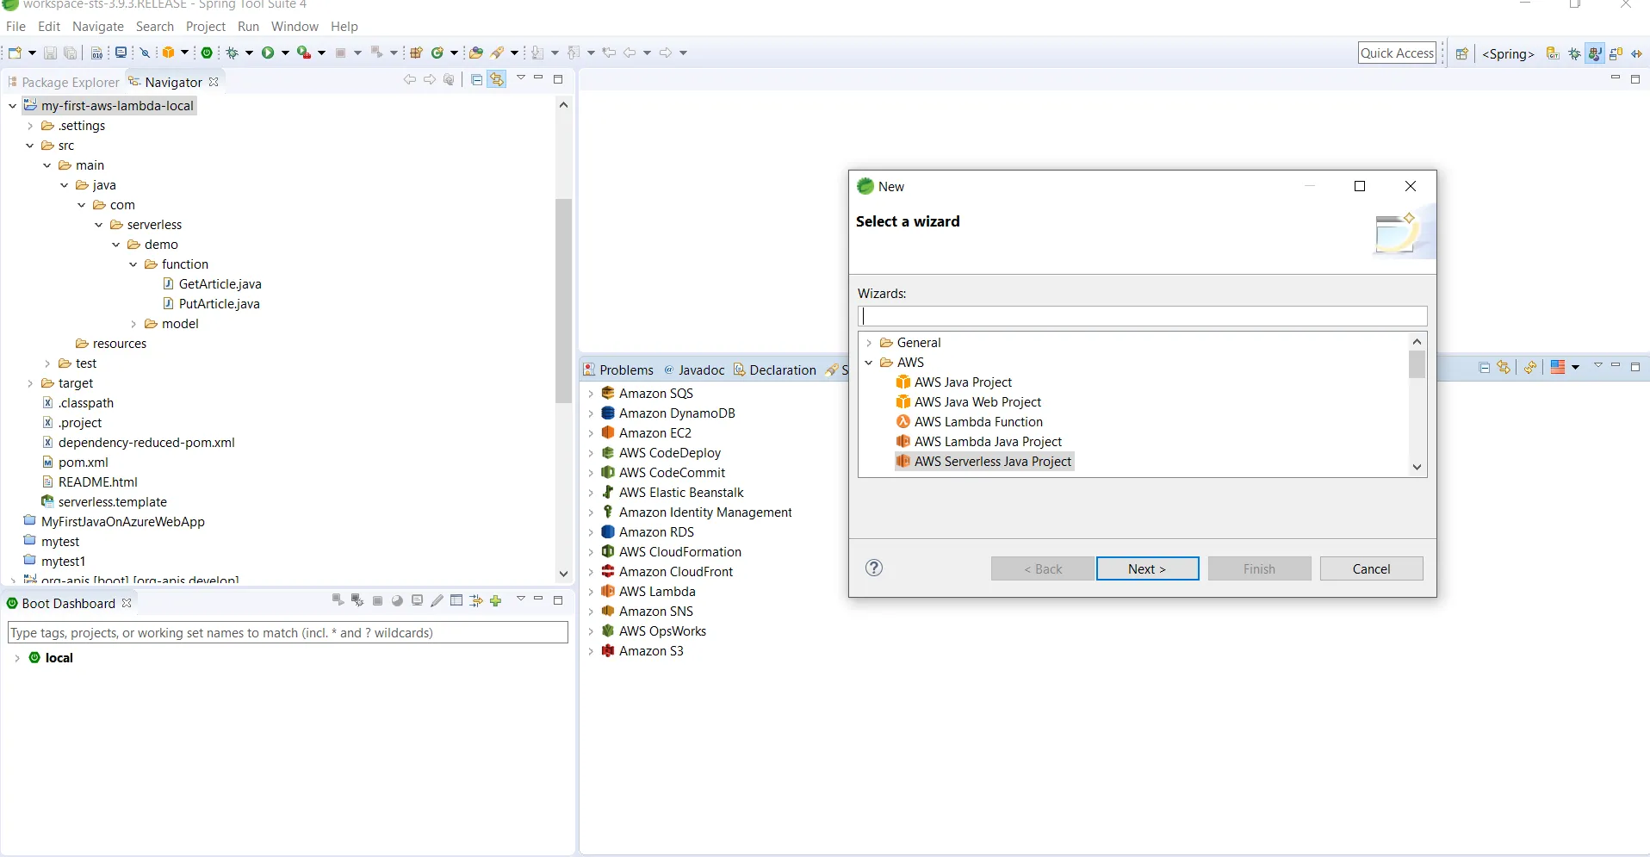Click the pencil icon in Boot Dashboard toolbar
This screenshot has width=1650, height=857.
[x=437, y=601]
